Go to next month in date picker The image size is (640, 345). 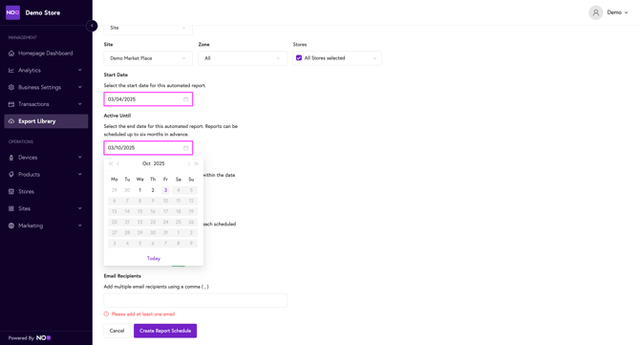[188, 163]
